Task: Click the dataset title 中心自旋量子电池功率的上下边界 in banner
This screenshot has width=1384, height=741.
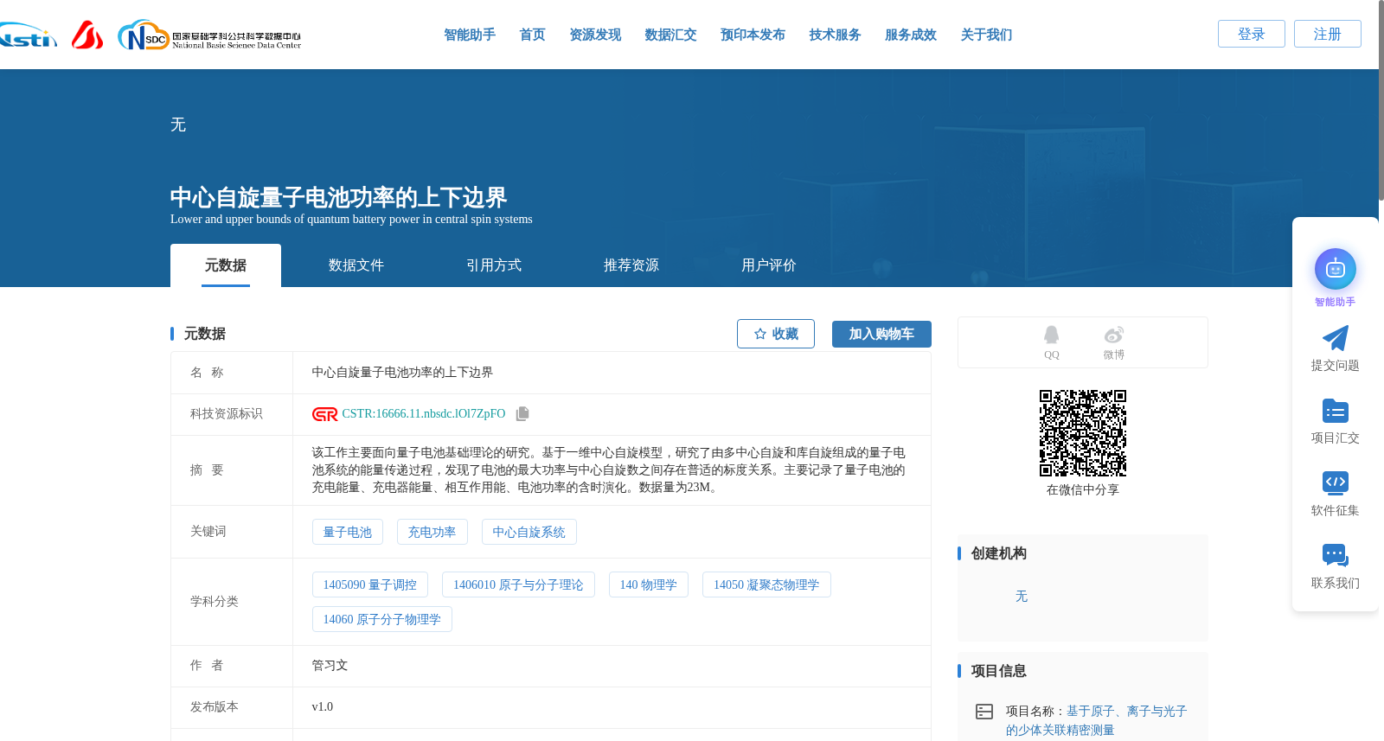Action: point(339,197)
